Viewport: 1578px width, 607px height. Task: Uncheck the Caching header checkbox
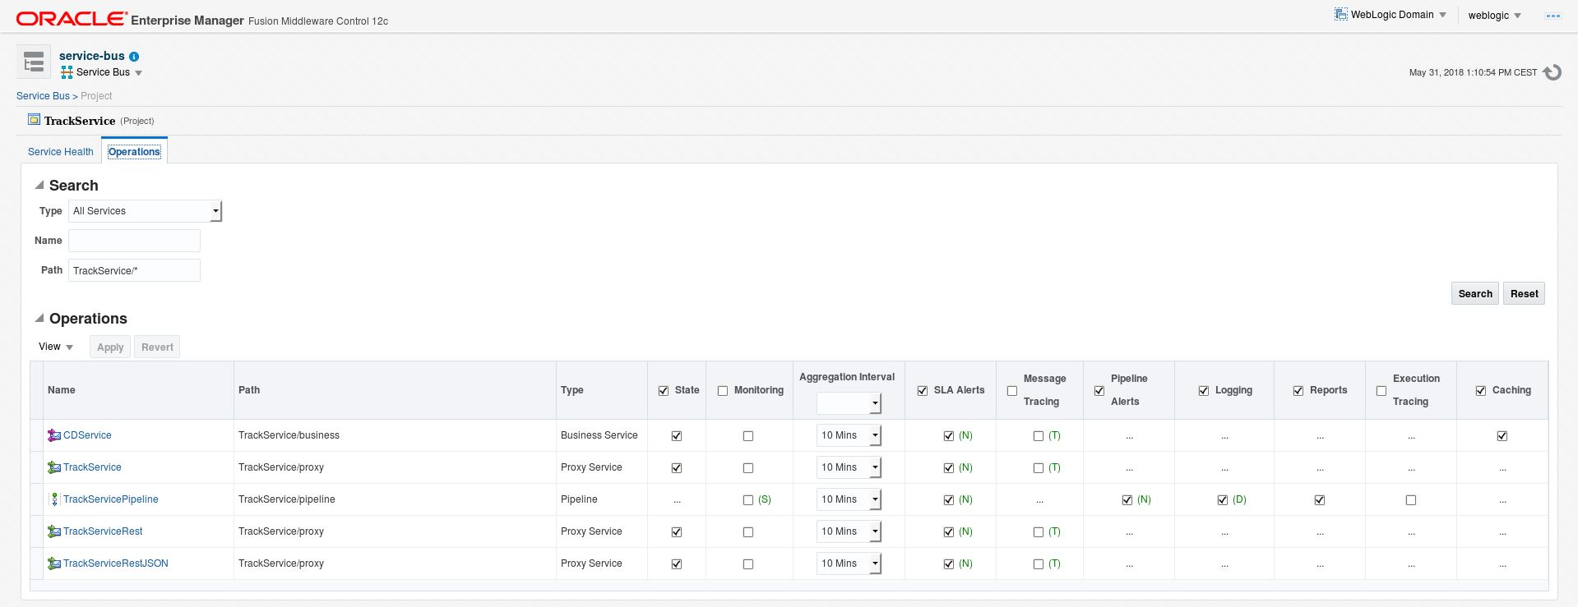pyautogui.click(x=1481, y=391)
